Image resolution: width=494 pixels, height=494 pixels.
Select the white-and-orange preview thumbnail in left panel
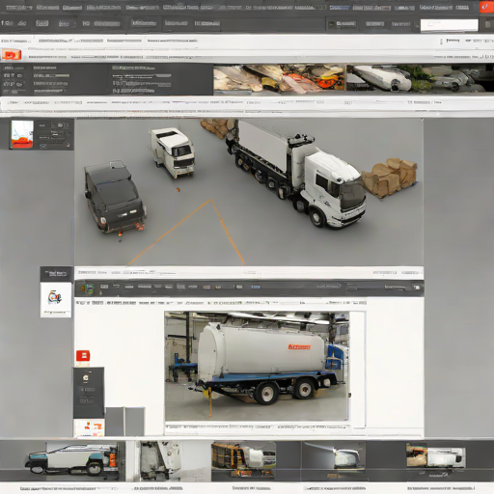[22, 134]
